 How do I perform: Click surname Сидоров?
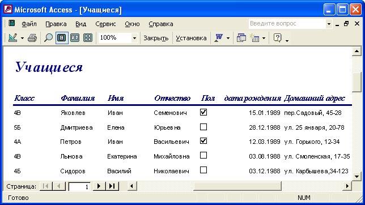(x=73, y=171)
